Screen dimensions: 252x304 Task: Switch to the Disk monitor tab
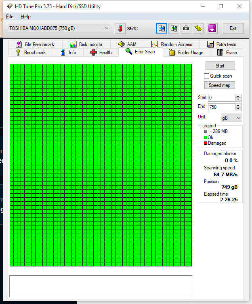coord(86,44)
